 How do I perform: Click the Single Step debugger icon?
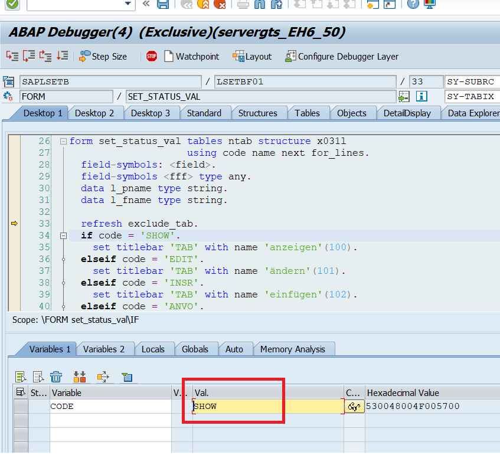[x=12, y=56]
